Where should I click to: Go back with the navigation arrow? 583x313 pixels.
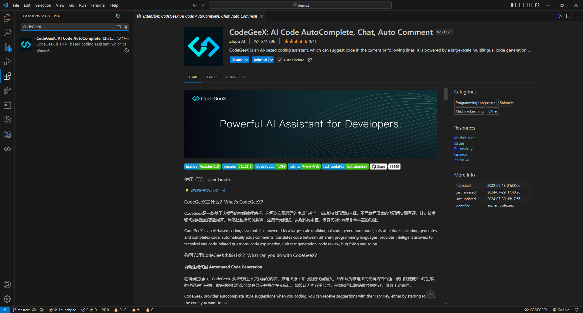195,5
